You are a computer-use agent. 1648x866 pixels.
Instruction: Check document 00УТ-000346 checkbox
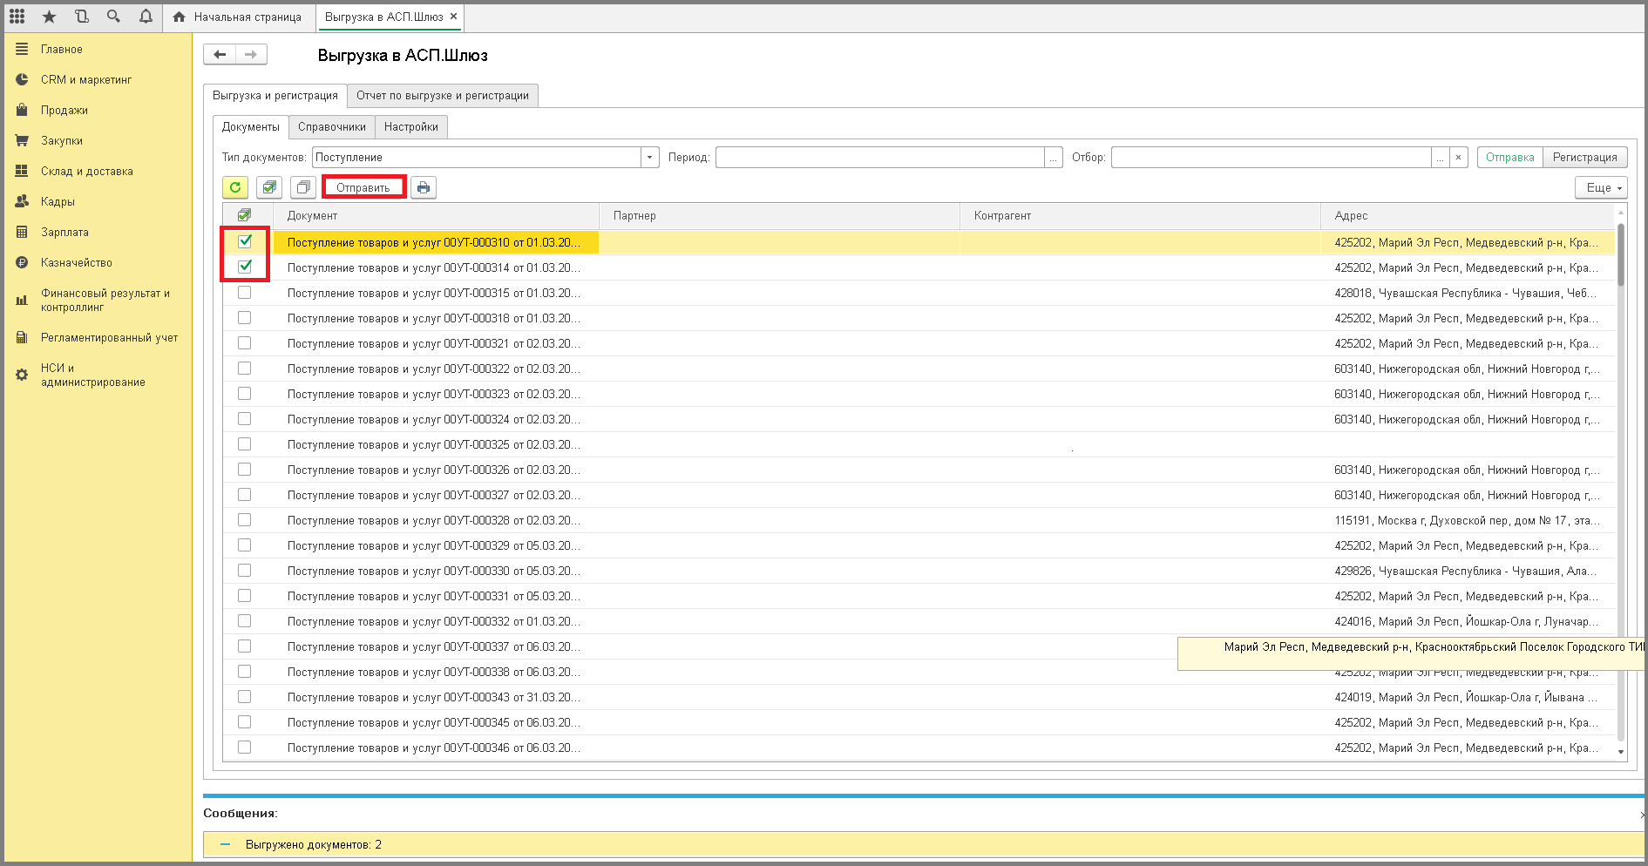[245, 748]
